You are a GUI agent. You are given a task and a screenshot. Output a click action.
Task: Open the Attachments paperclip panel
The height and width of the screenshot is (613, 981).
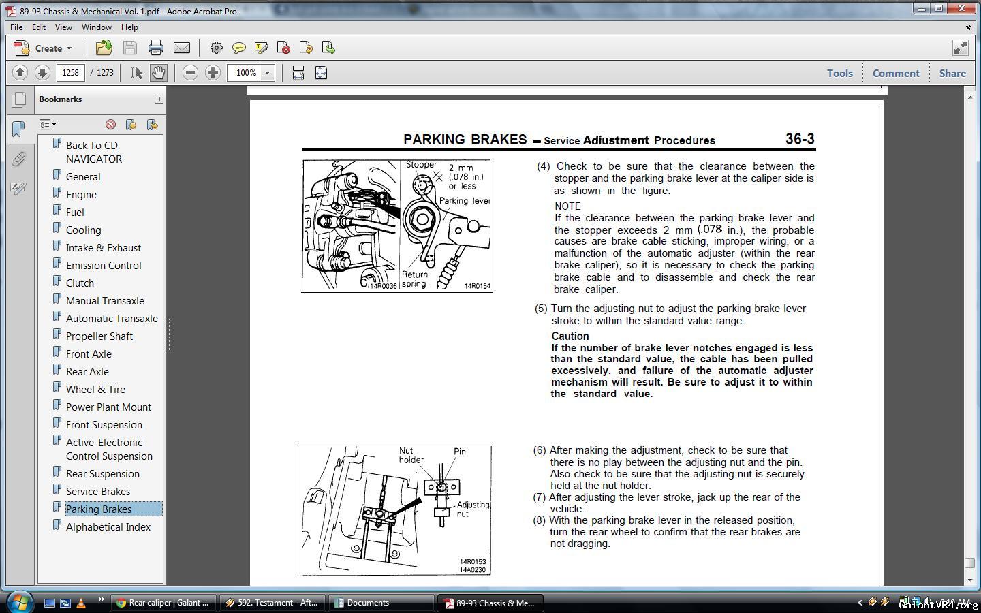coord(18,159)
